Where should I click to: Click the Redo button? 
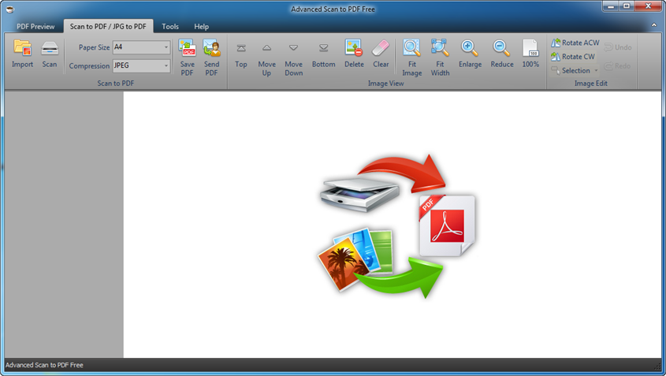coord(617,66)
